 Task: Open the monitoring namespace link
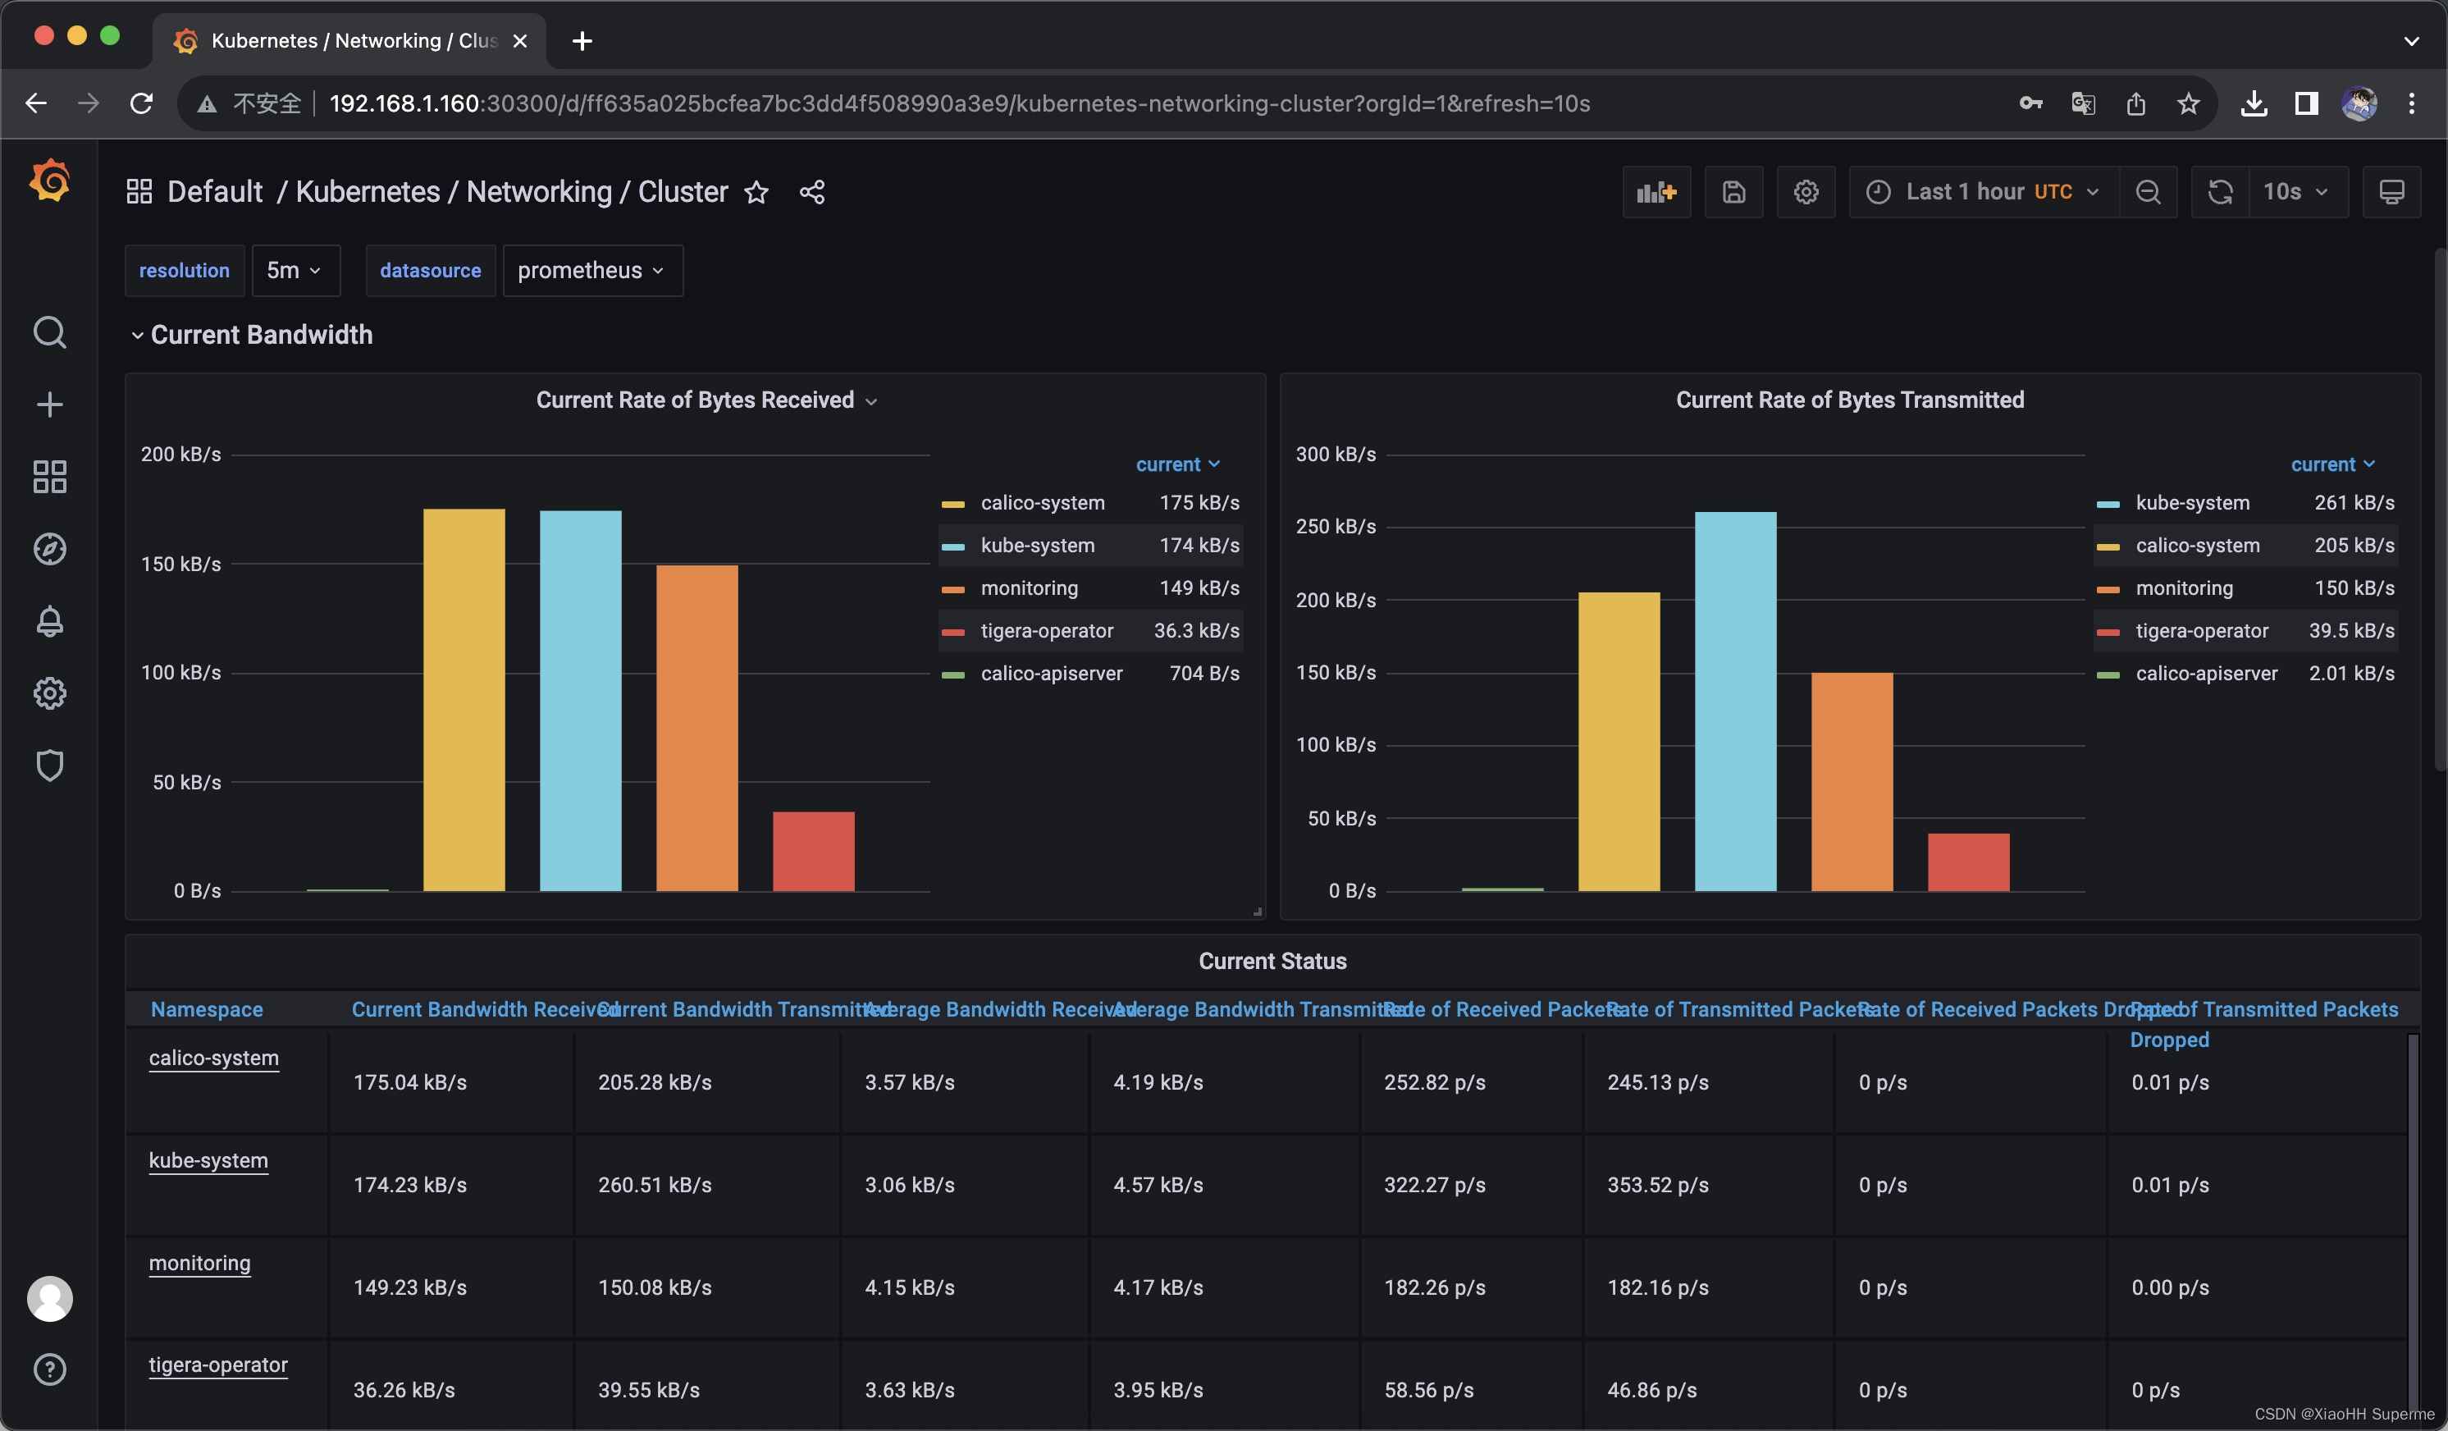click(199, 1263)
